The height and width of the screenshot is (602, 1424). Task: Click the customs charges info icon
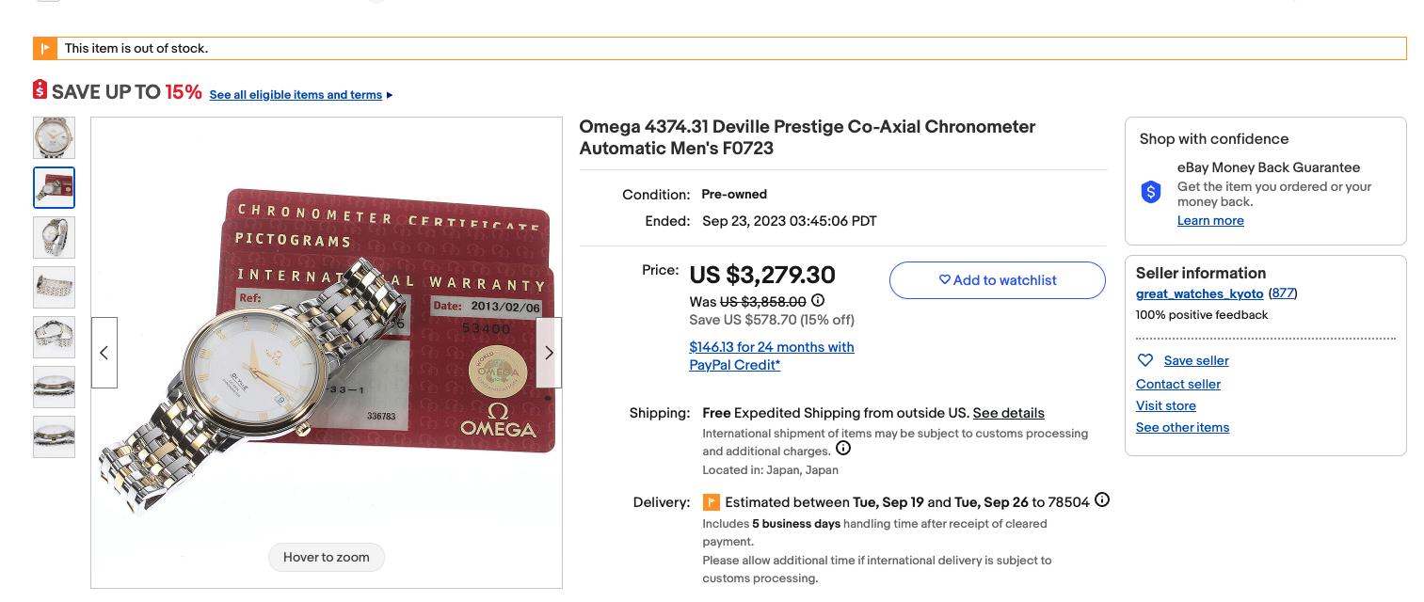[x=843, y=448]
